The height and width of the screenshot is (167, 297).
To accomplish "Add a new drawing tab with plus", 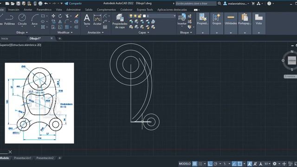I will click(x=59, y=39).
